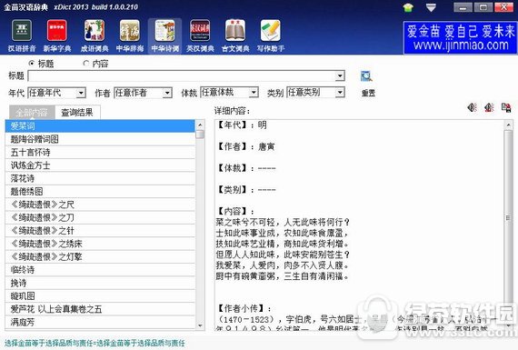Click the 【作者】：唐寅 line
Viewport: 518px width, 350px height.
pyautogui.click(x=245, y=146)
